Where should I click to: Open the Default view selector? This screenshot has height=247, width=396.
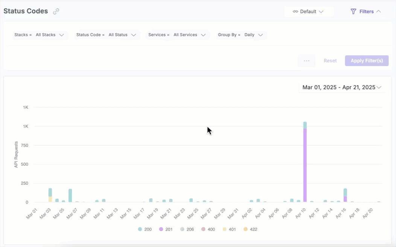pyautogui.click(x=309, y=12)
